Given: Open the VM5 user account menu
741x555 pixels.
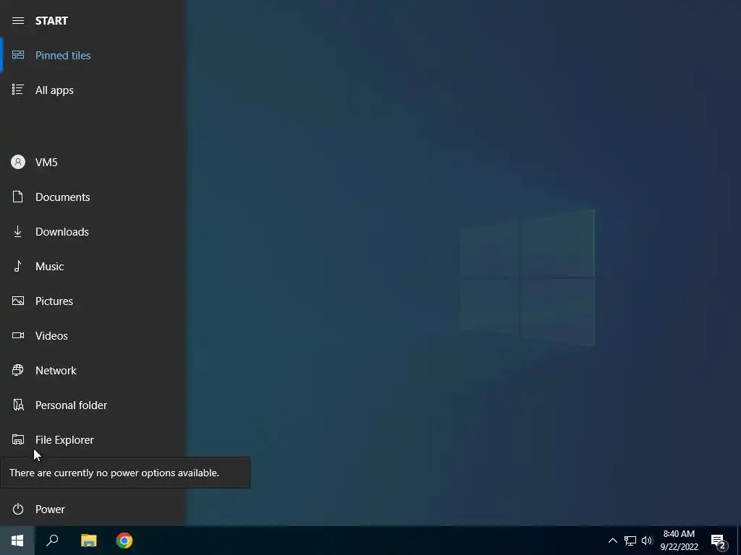Looking at the screenshot, I should point(93,163).
